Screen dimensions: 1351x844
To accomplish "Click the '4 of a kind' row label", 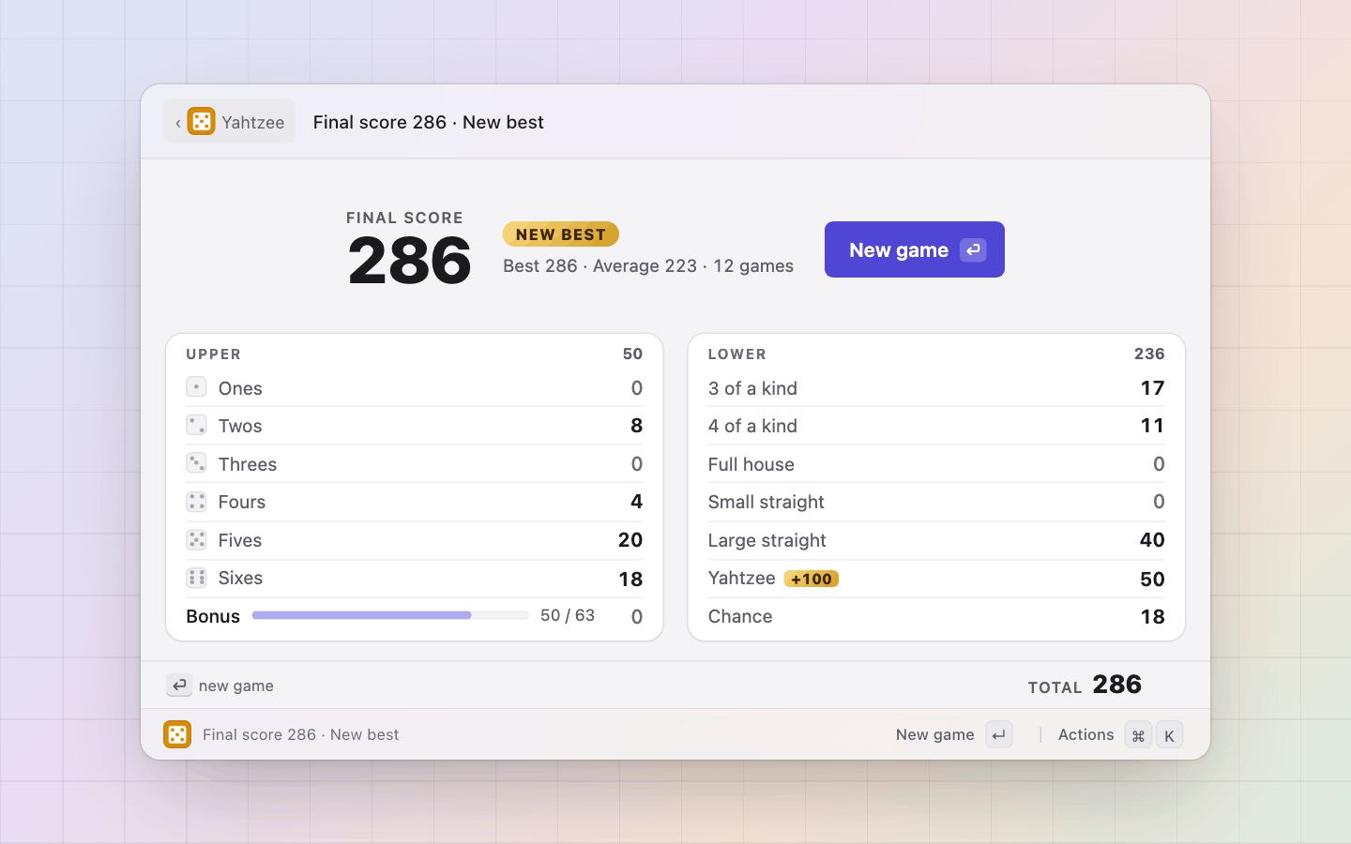I will pos(752,426).
